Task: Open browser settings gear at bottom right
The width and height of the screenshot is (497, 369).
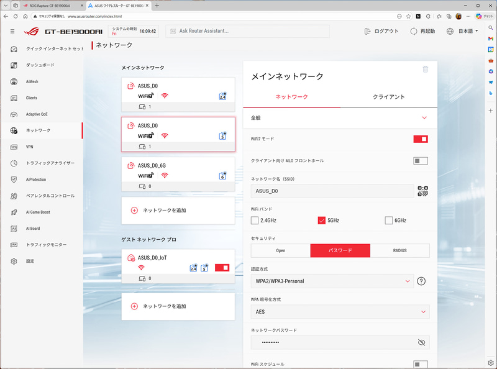Action: 491,363
